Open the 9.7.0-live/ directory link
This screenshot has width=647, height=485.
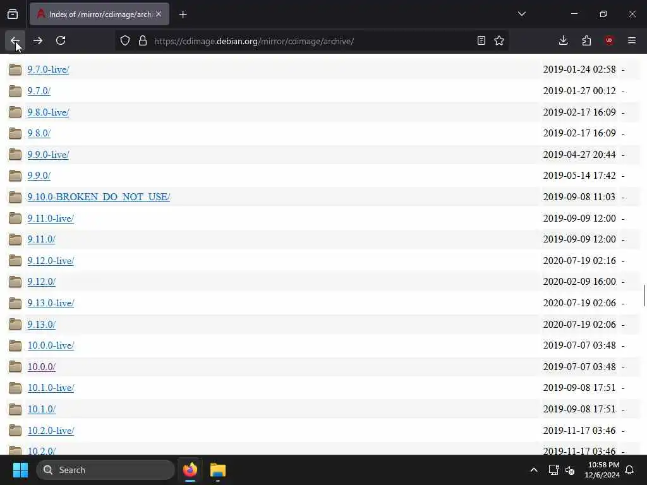[x=48, y=69]
